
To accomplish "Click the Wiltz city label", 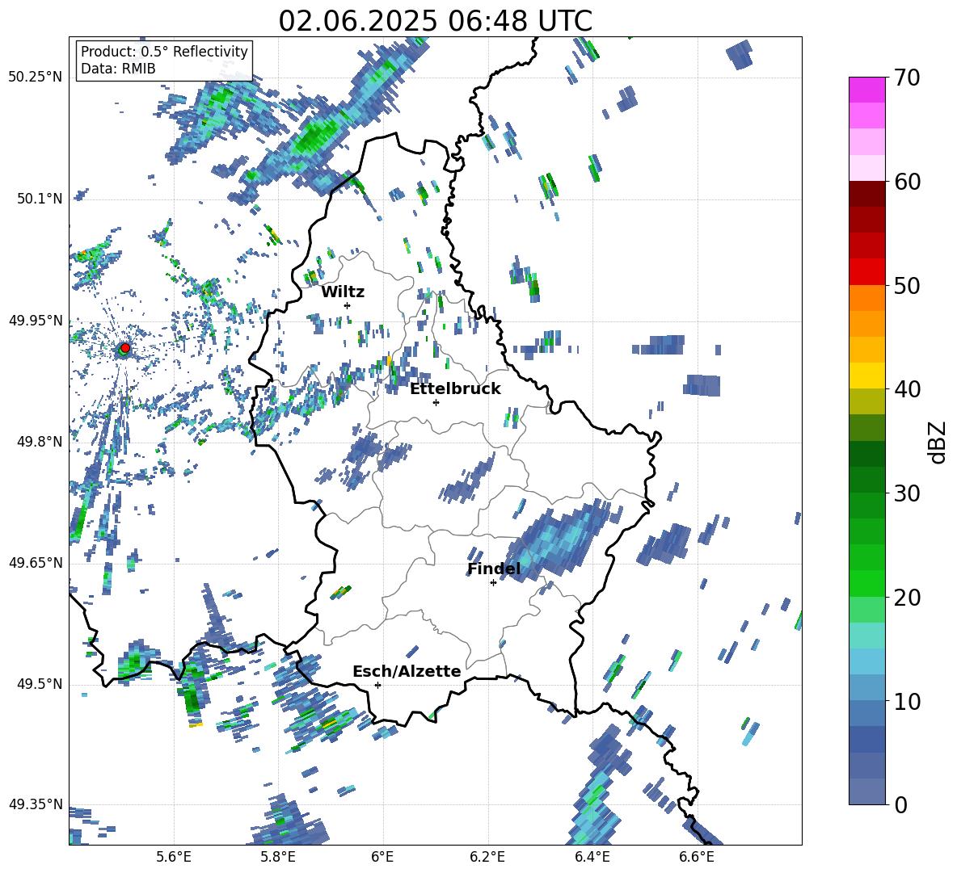I will pos(343,292).
